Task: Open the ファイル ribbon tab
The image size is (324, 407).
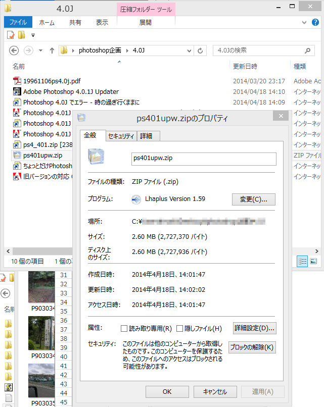Action: 18,22
